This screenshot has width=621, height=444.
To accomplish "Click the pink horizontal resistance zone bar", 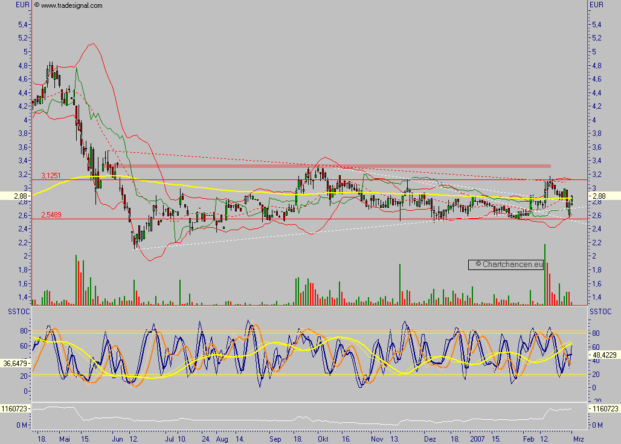I will (333, 166).
